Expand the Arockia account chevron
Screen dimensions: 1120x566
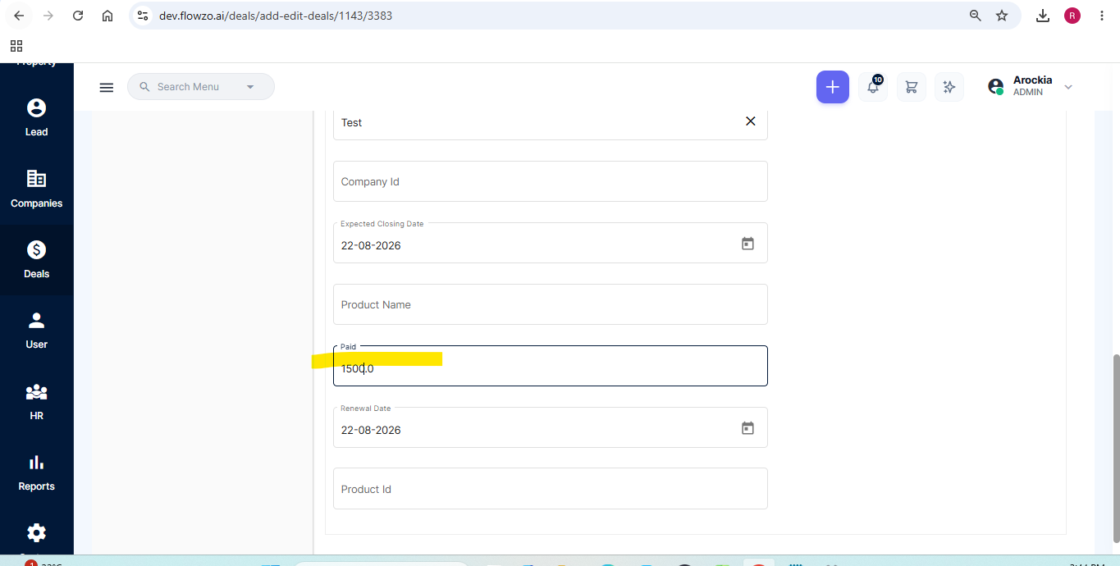click(1067, 87)
